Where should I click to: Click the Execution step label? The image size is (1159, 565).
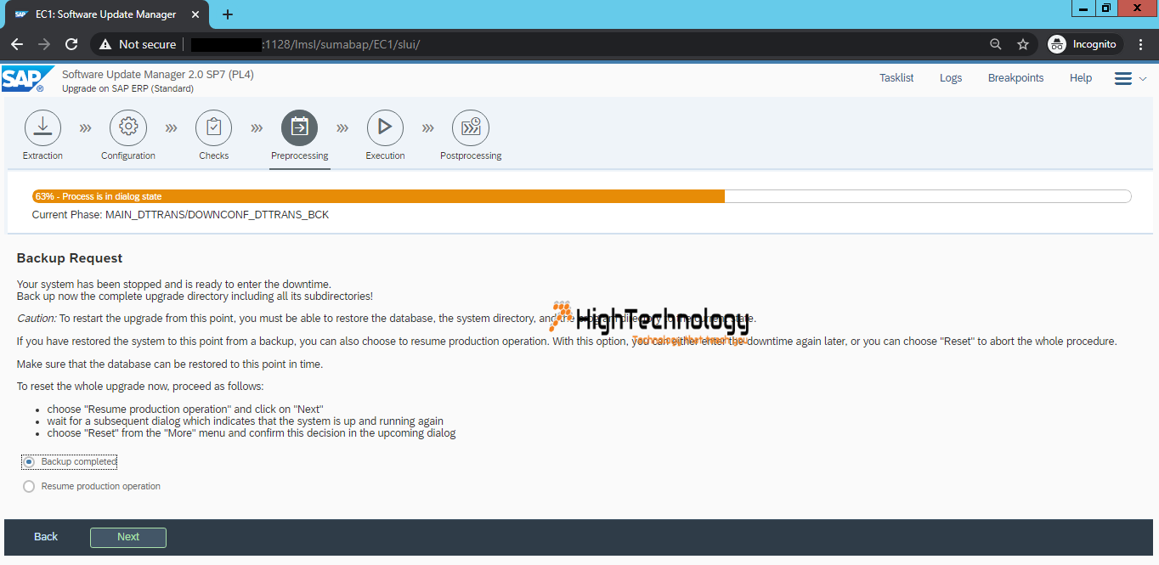click(385, 156)
